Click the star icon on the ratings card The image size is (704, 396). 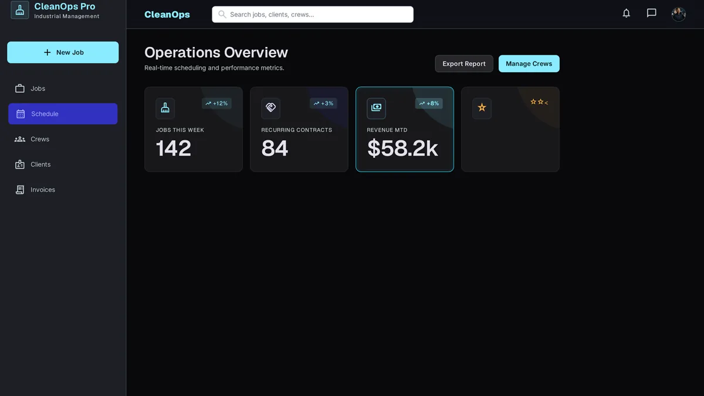pyautogui.click(x=482, y=109)
